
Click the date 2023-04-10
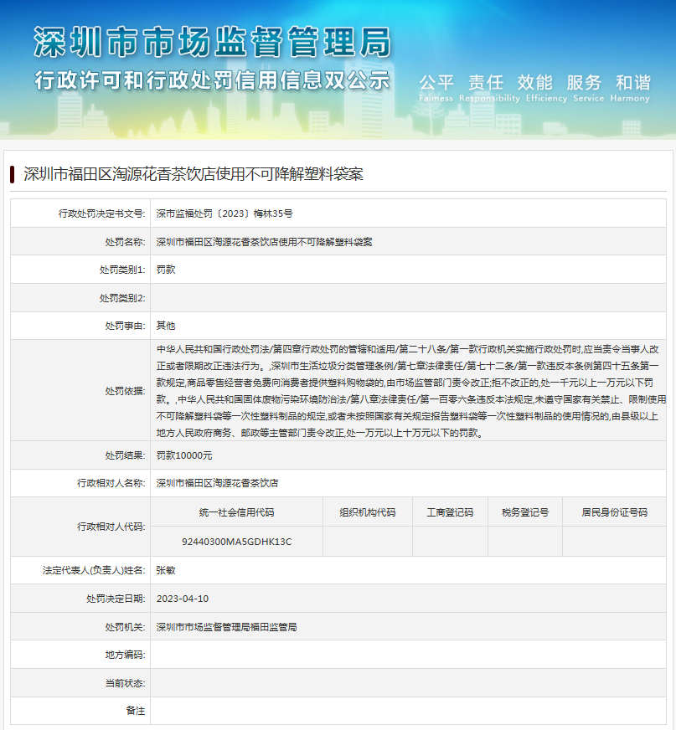pyautogui.click(x=183, y=599)
